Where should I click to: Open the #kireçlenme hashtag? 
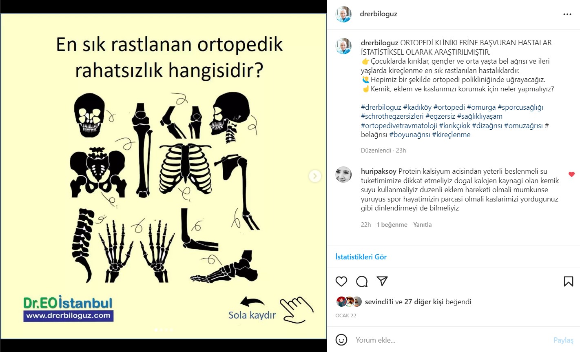tap(451, 135)
